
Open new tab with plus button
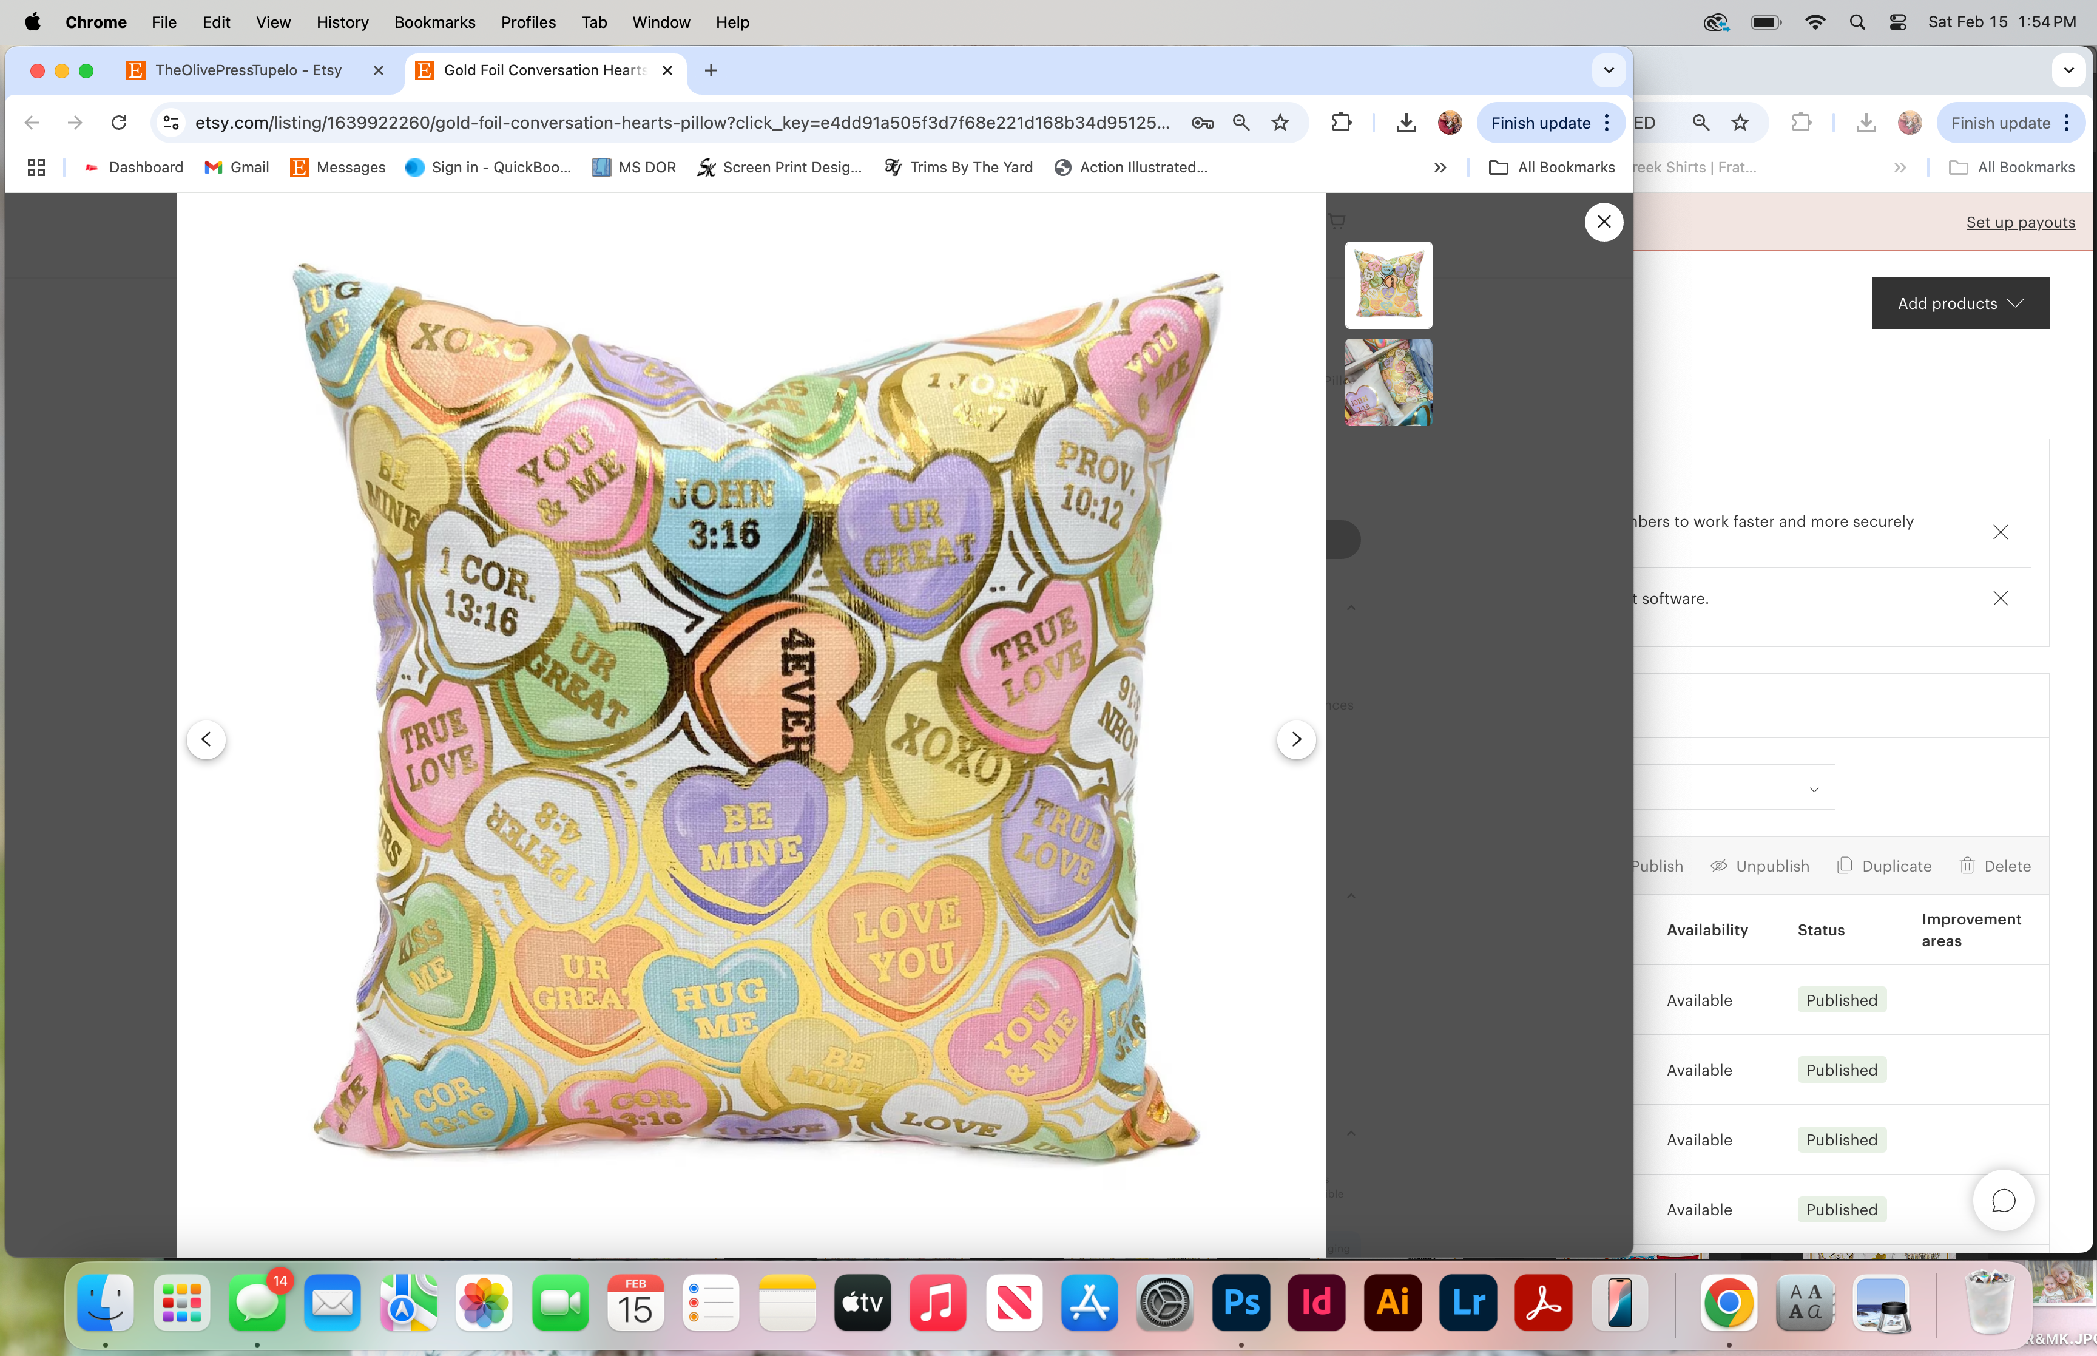point(711,70)
